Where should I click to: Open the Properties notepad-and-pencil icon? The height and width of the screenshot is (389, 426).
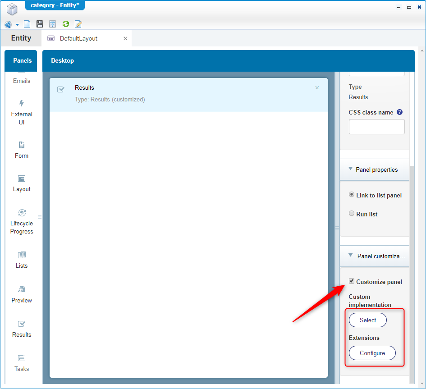(x=78, y=24)
